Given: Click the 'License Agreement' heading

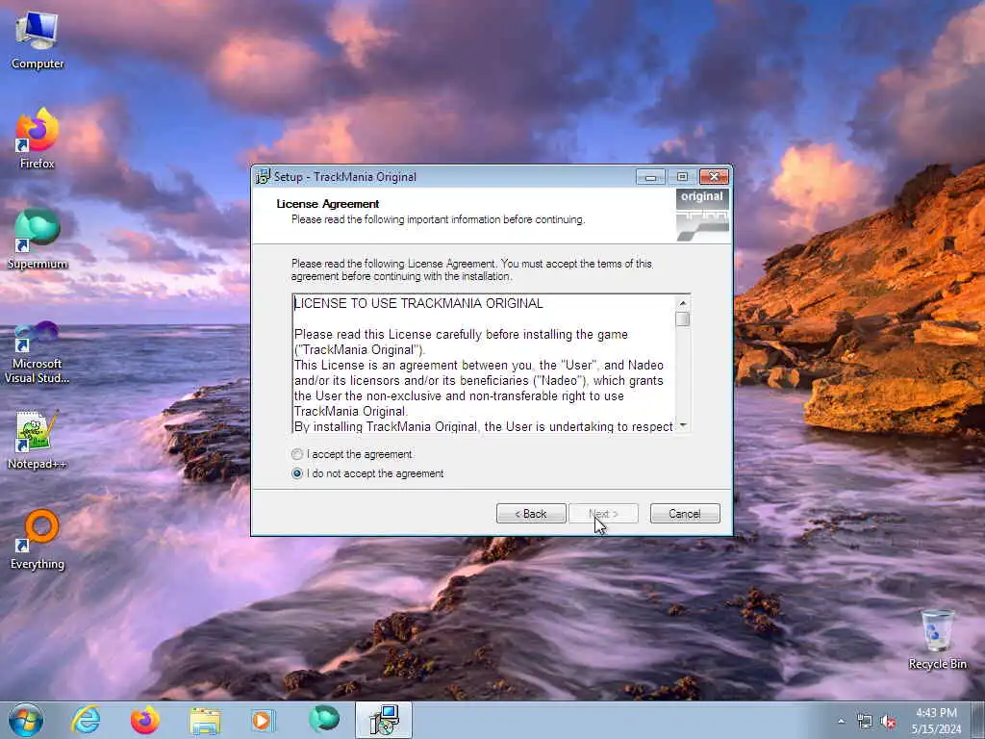Looking at the screenshot, I should pyautogui.click(x=328, y=204).
